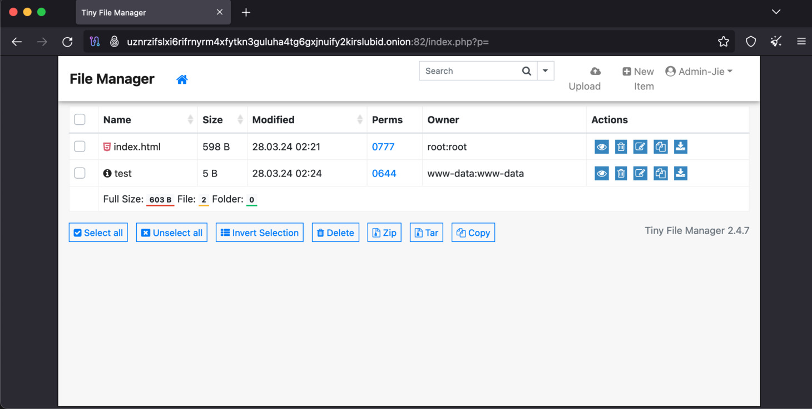Open the advanced search dropdown arrow
The height and width of the screenshot is (409, 812).
point(545,71)
